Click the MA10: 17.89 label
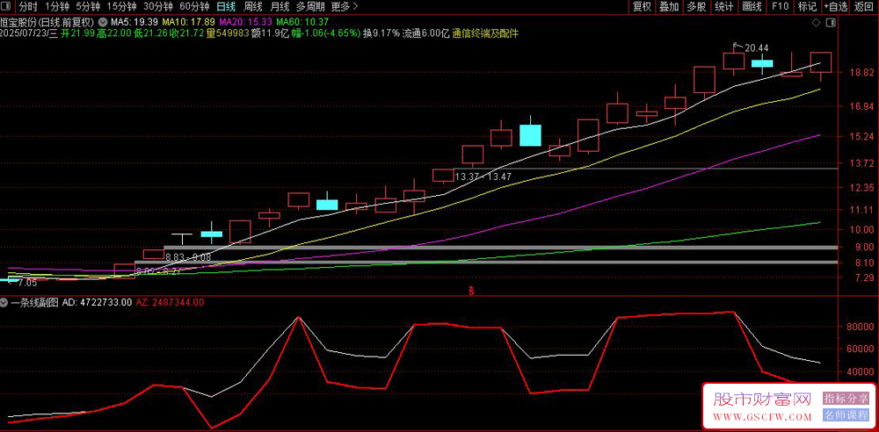This screenshot has height=432, width=879. (x=186, y=22)
